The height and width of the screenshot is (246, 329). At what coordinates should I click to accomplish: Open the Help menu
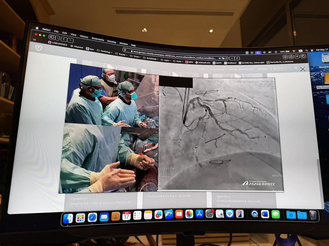(133, 45)
